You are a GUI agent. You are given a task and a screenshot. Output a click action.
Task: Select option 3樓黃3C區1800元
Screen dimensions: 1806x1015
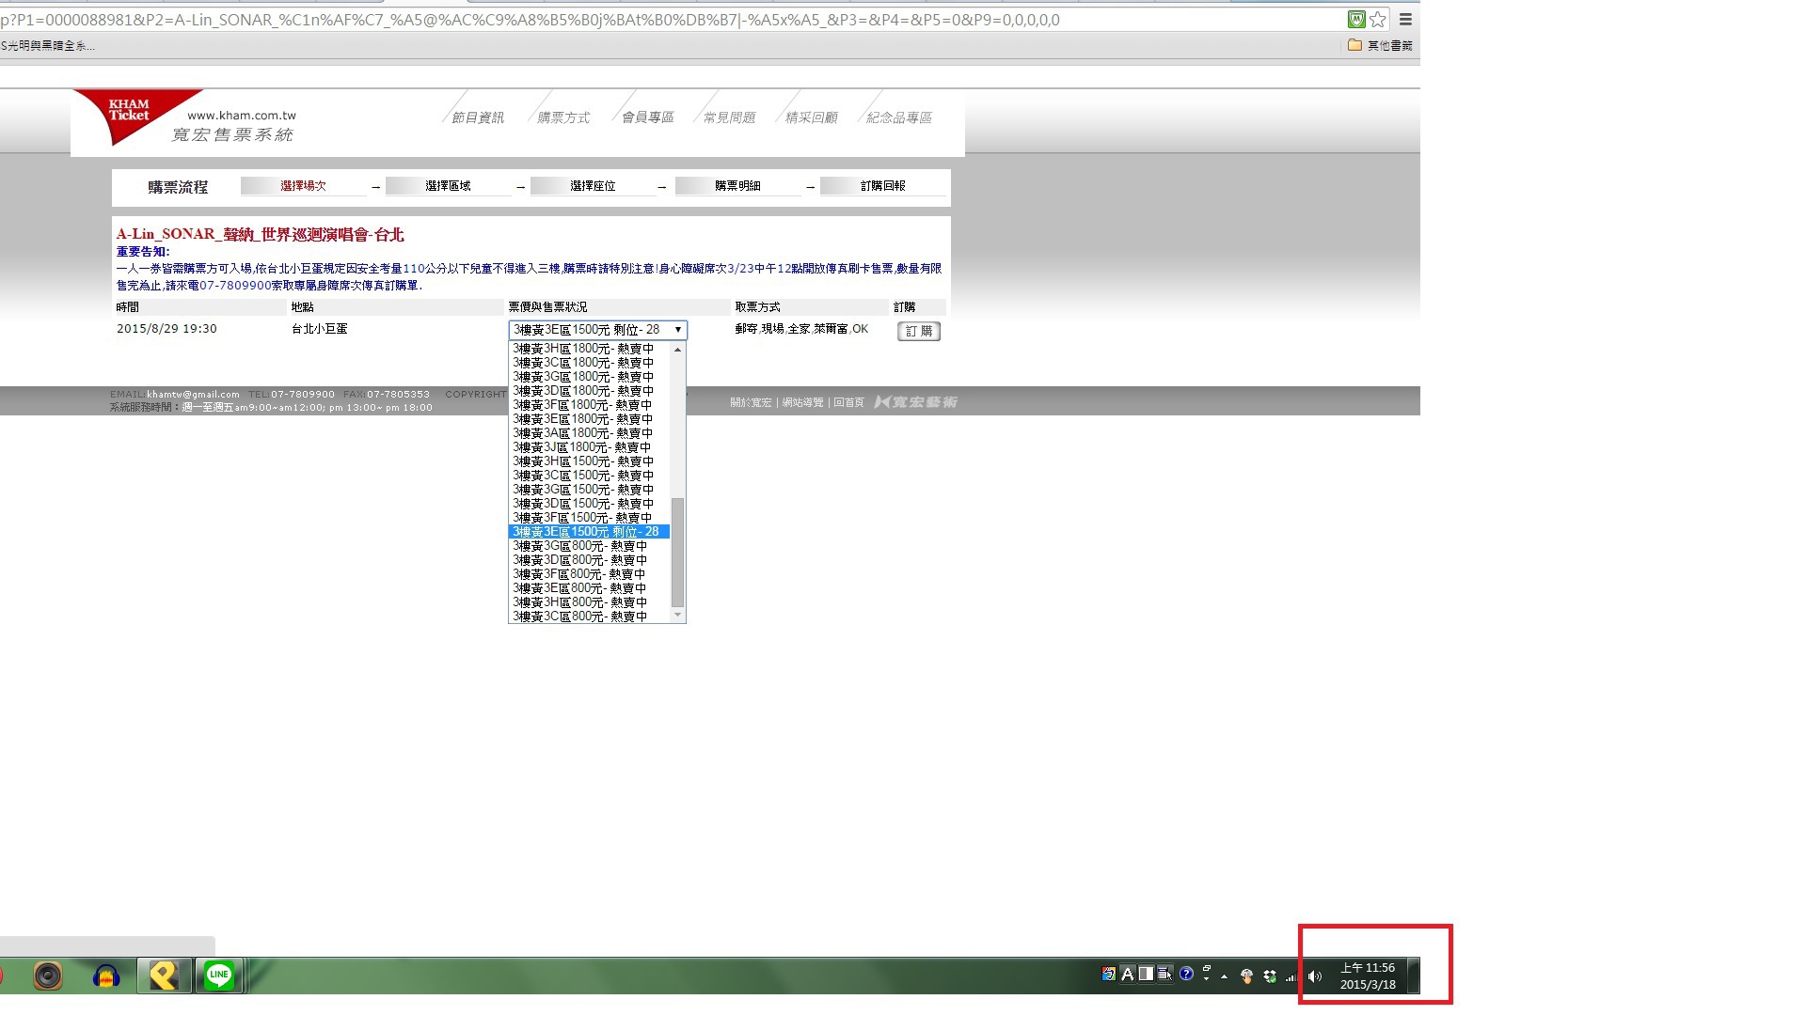(x=590, y=363)
